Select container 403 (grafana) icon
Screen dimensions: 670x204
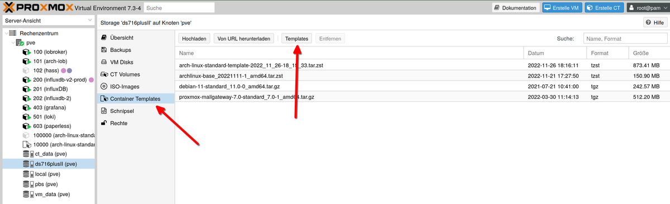tap(26, 107)
